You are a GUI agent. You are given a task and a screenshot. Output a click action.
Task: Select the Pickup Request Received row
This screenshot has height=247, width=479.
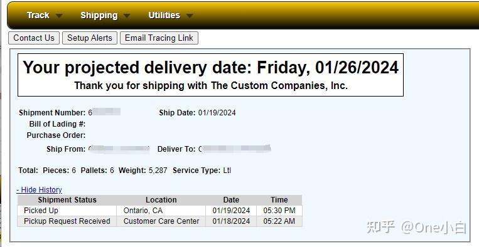click(159, 221)
